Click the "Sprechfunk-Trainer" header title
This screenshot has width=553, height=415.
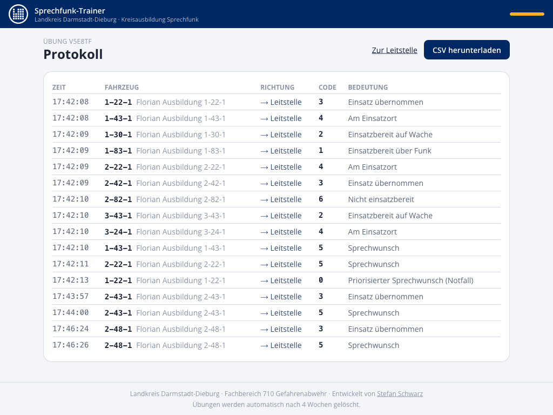click(x=70, y=11)
